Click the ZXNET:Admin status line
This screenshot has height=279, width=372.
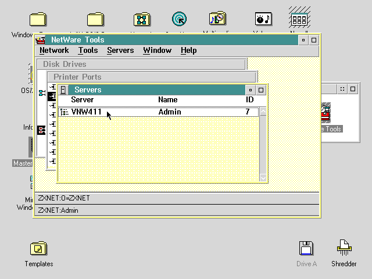coord(177,210)
